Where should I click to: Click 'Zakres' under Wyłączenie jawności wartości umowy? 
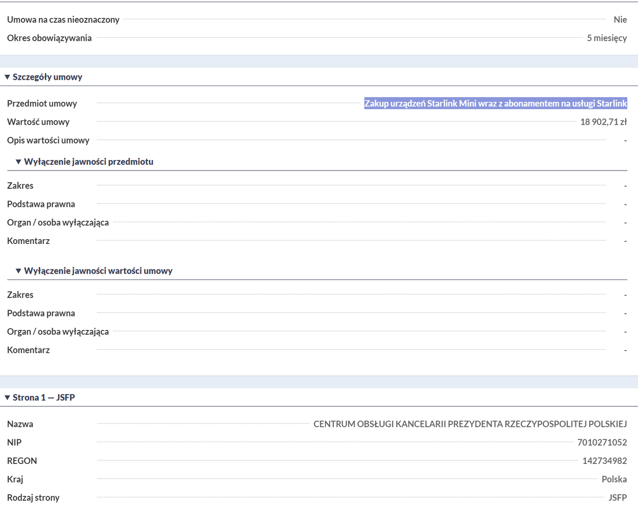click(20, 294)
